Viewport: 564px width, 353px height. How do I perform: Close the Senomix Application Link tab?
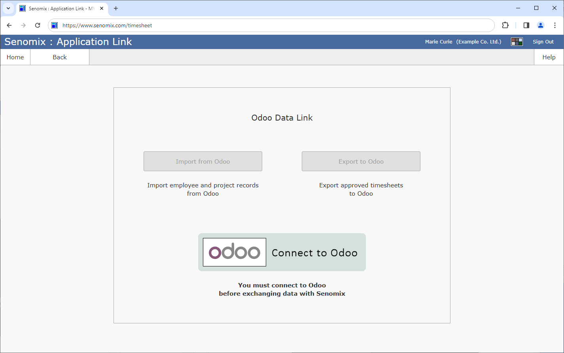click(102, 8)
